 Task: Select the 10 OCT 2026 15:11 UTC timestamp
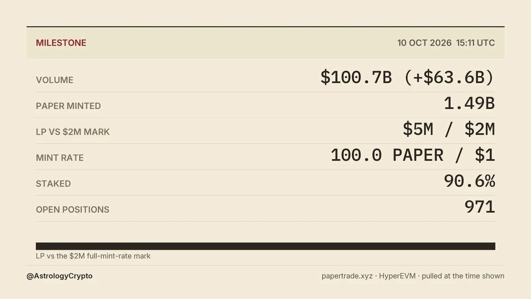(x=446, y=43)
